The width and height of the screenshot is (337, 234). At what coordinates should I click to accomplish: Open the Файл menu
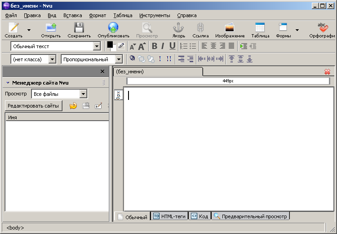coord(11,15)
